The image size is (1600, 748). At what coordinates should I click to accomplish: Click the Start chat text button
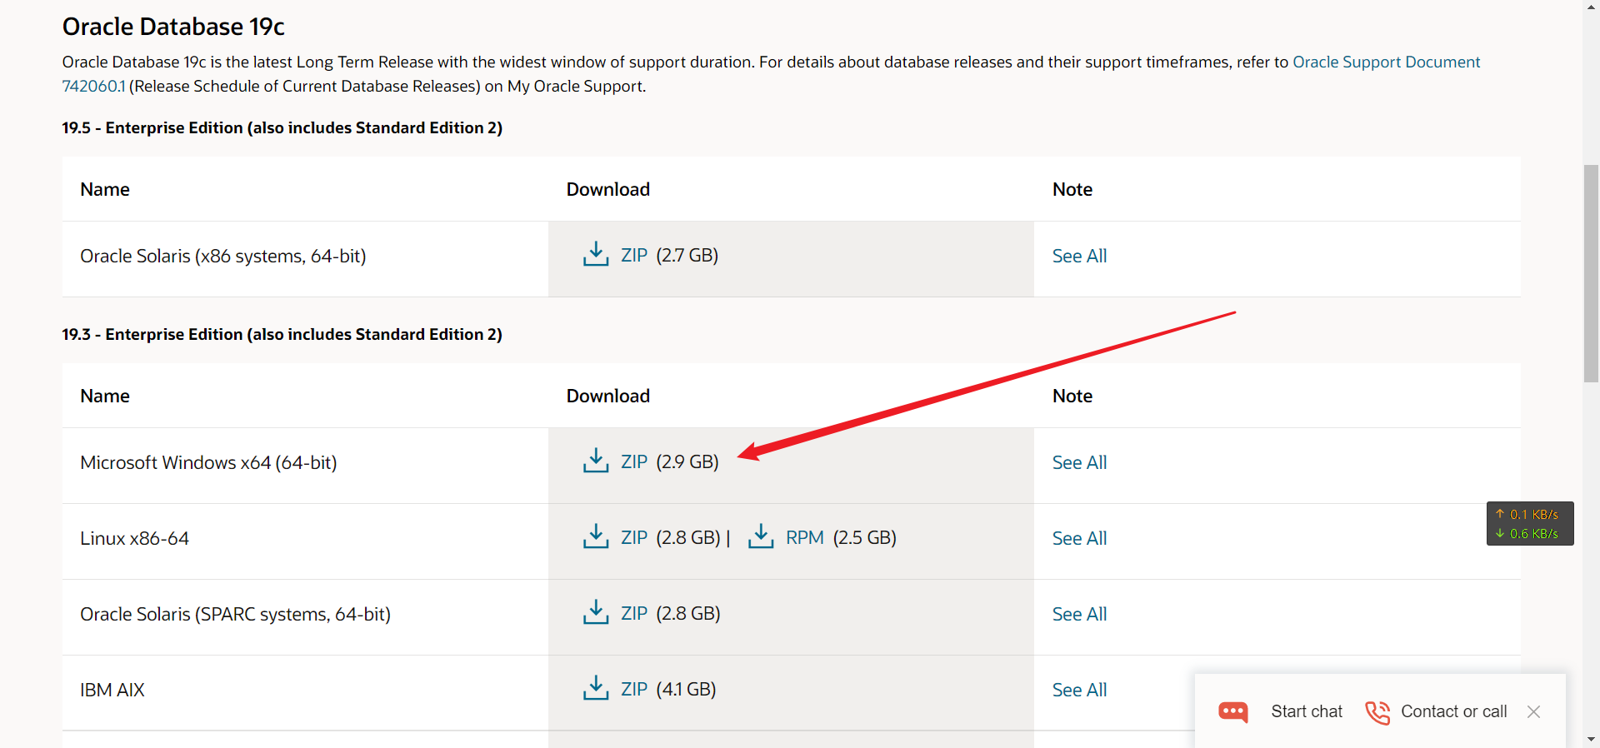pyautogui.click(x=1306, y=711)
